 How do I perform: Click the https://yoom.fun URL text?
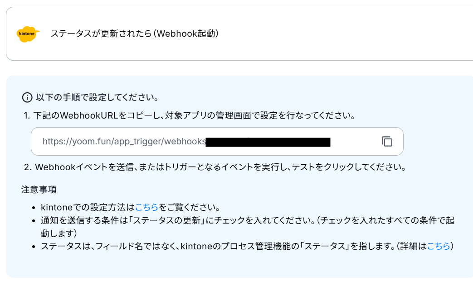click(x=124, y=141)
